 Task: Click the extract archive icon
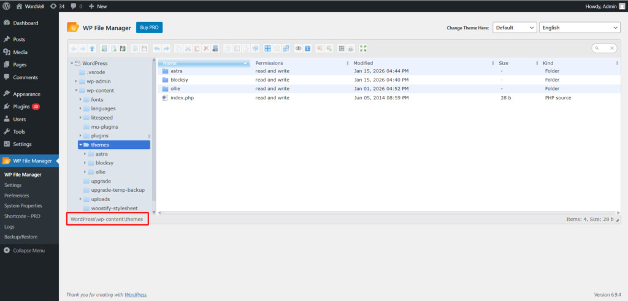320,48
